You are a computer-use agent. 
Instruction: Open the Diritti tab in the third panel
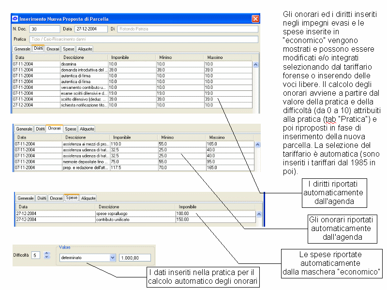click(x=42, y=198)
